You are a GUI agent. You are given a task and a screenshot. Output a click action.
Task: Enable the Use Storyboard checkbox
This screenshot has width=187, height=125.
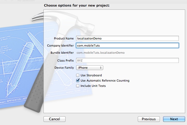[78, 76]
